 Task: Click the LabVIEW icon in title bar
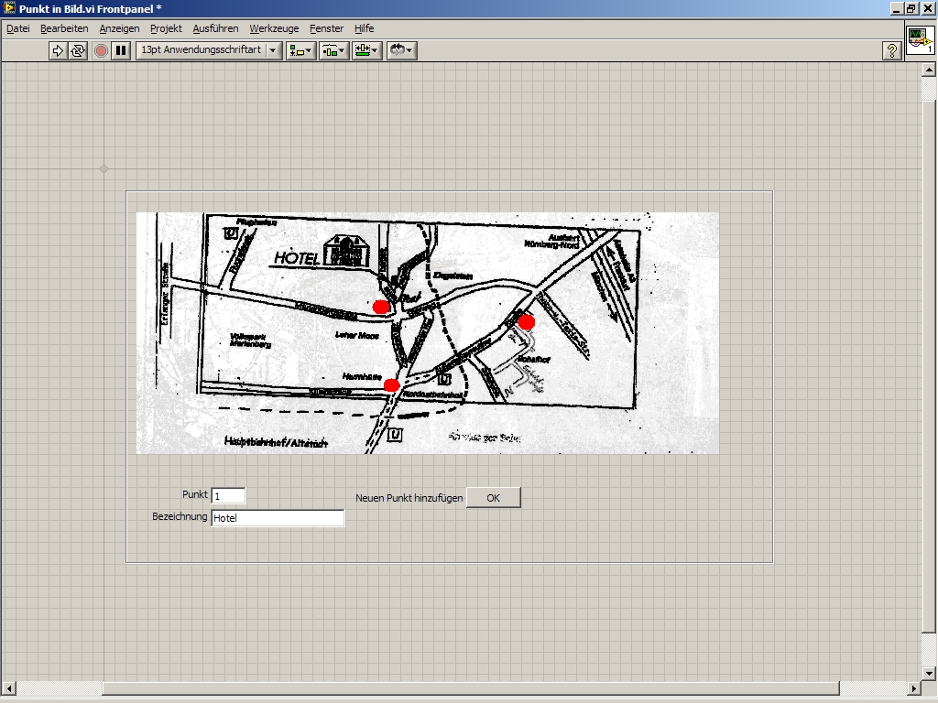tap(9, 8)
